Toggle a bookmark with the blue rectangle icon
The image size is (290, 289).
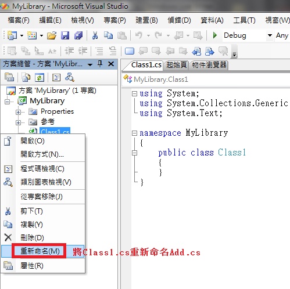pos(130,51)
